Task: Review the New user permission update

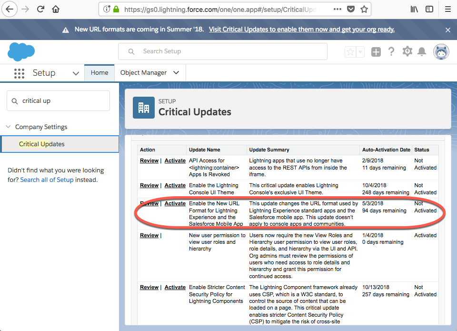Action: tap(149, 236)
